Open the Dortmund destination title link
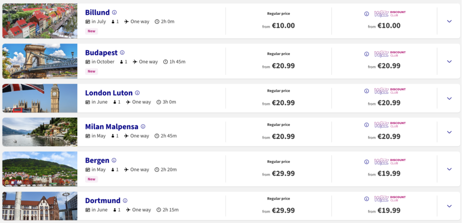 [102, 201]
